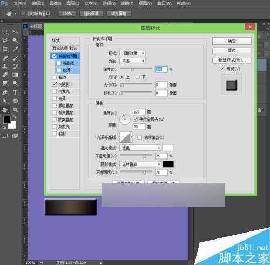Select the Eyedropper tool
270x265 pixels.
(15, 49)
